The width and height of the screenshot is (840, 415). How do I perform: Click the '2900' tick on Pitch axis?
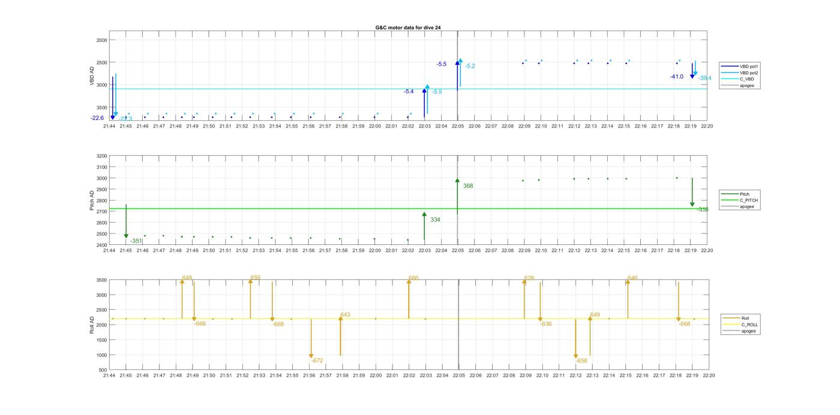point(101,189)
